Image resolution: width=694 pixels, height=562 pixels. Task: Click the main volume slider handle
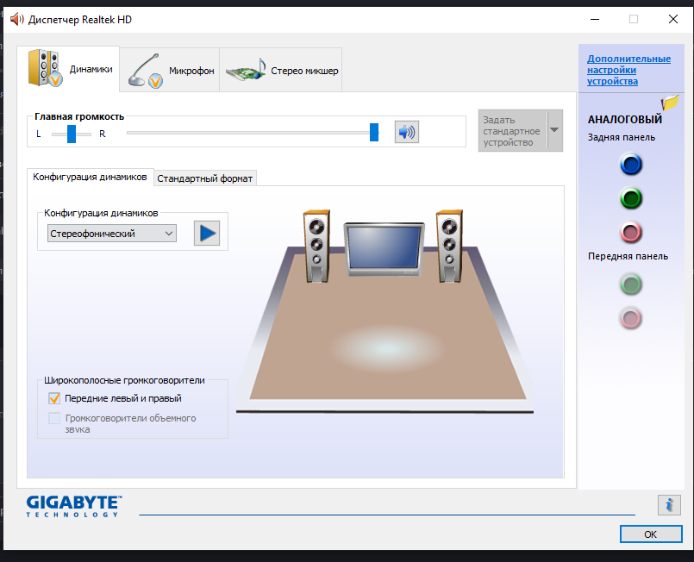tap(374, 132)
